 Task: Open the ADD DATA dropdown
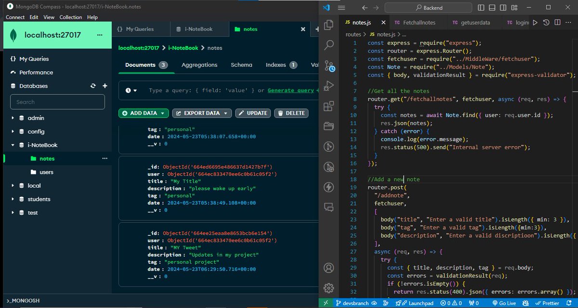pyautogui.click(x=144, y=113)
